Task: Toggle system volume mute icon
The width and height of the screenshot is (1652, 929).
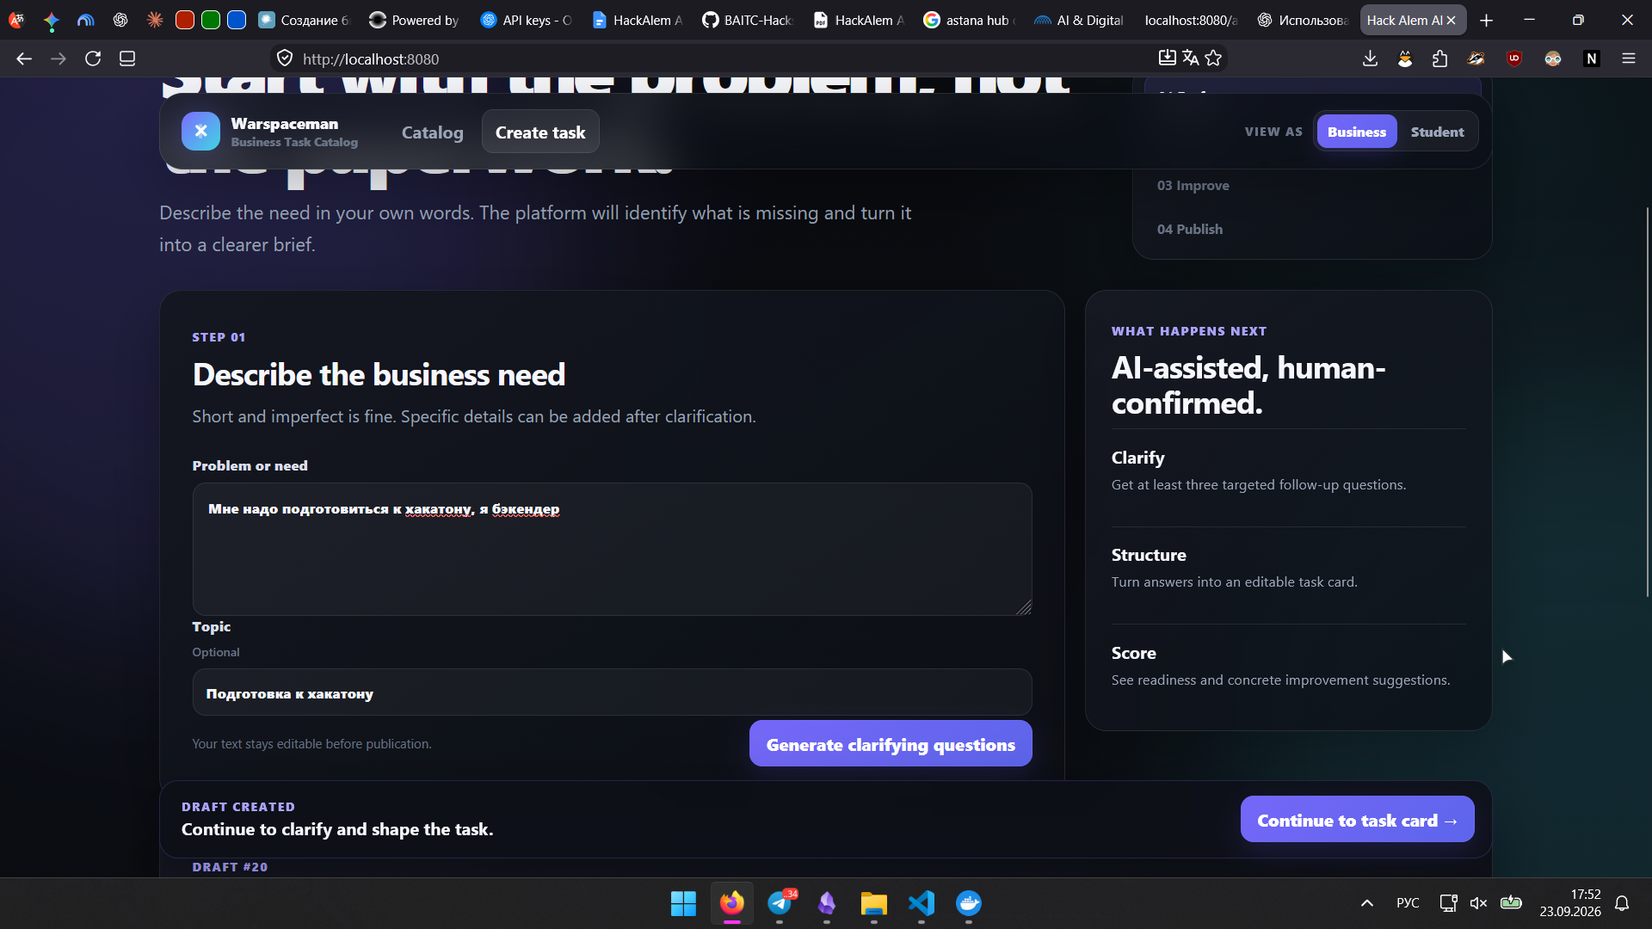Action: pyautogui.click(x=1478, y=902)
